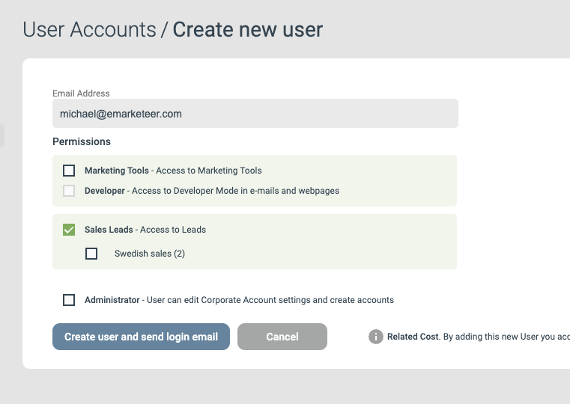This screenshot has height=404, width=570.
Task: Click the 'Swedish sales (2)' label
Action: coord(150,254)
